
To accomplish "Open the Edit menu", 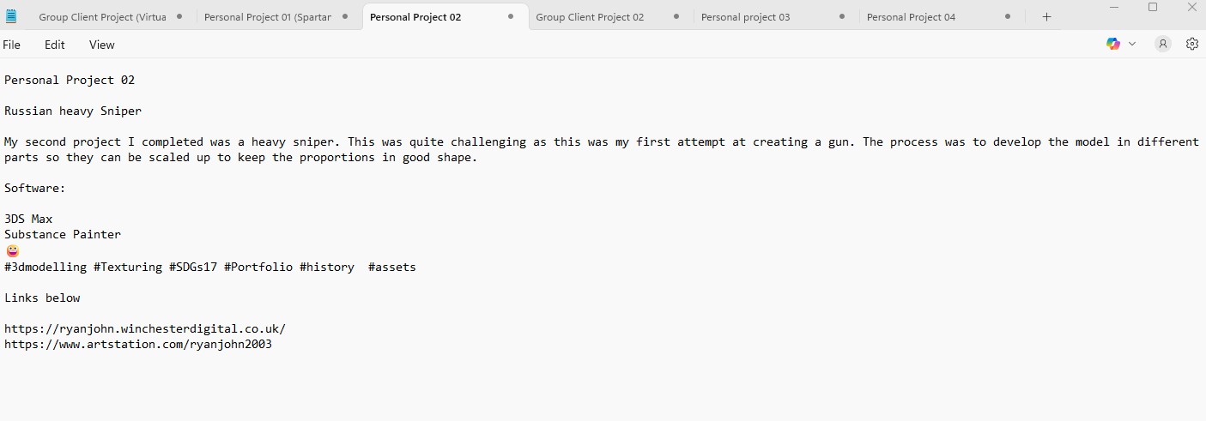I will pos(55,45).
